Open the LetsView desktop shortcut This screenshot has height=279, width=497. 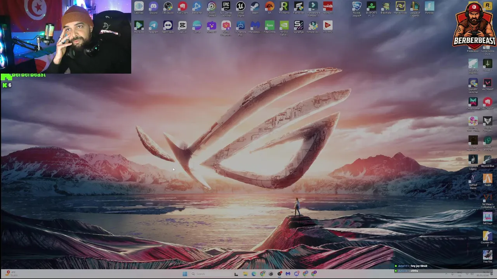[139, 8]
